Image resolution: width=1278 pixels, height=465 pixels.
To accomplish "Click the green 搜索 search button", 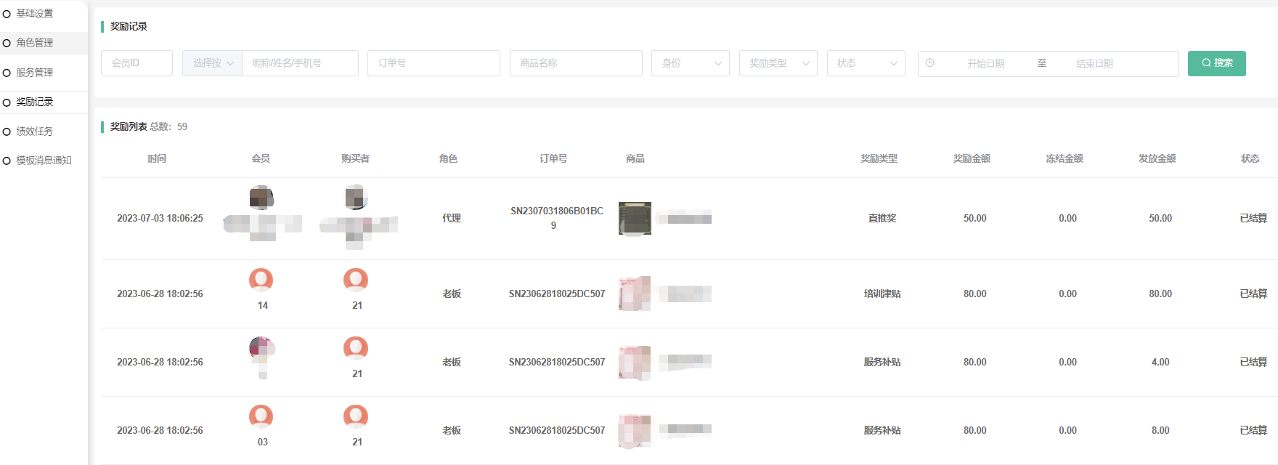I will [x=1216, y=63].
